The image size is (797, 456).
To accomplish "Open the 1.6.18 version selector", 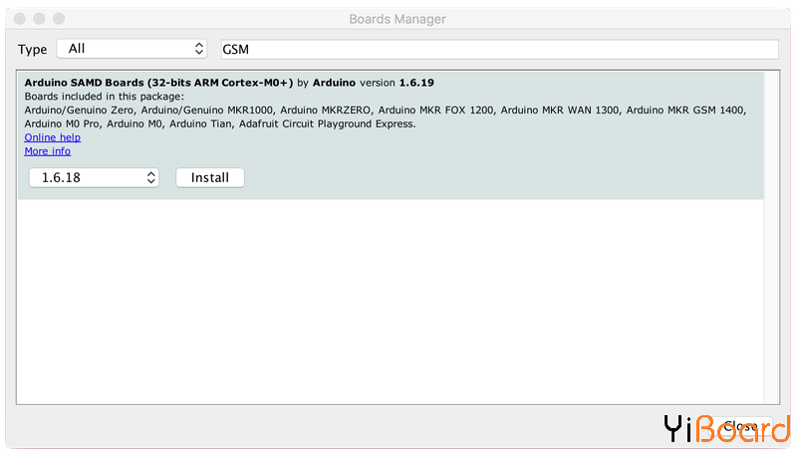I will (x=94, y=178).
